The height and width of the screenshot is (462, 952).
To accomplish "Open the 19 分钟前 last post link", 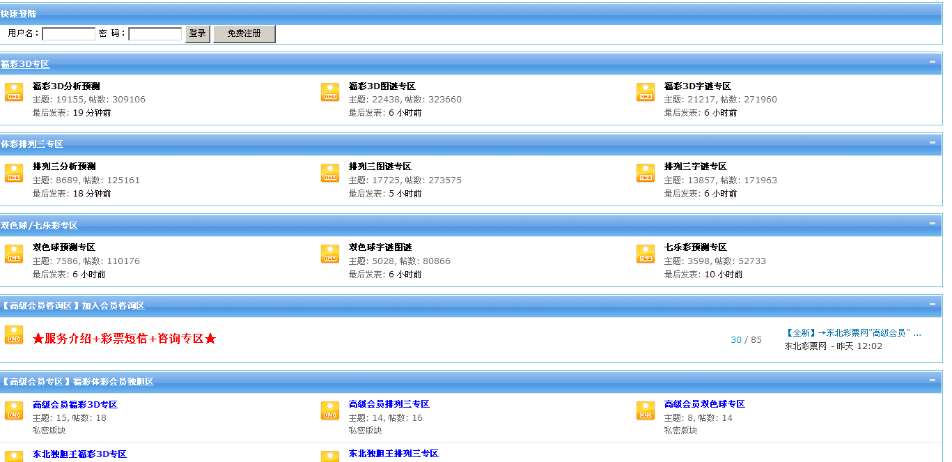I will 92,113.
